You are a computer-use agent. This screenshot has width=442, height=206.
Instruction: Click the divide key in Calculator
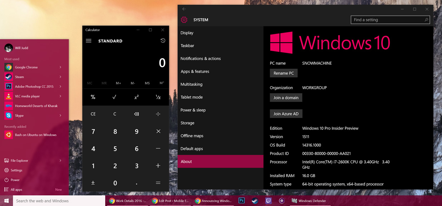pyautogui.click(x=158, y=114)
